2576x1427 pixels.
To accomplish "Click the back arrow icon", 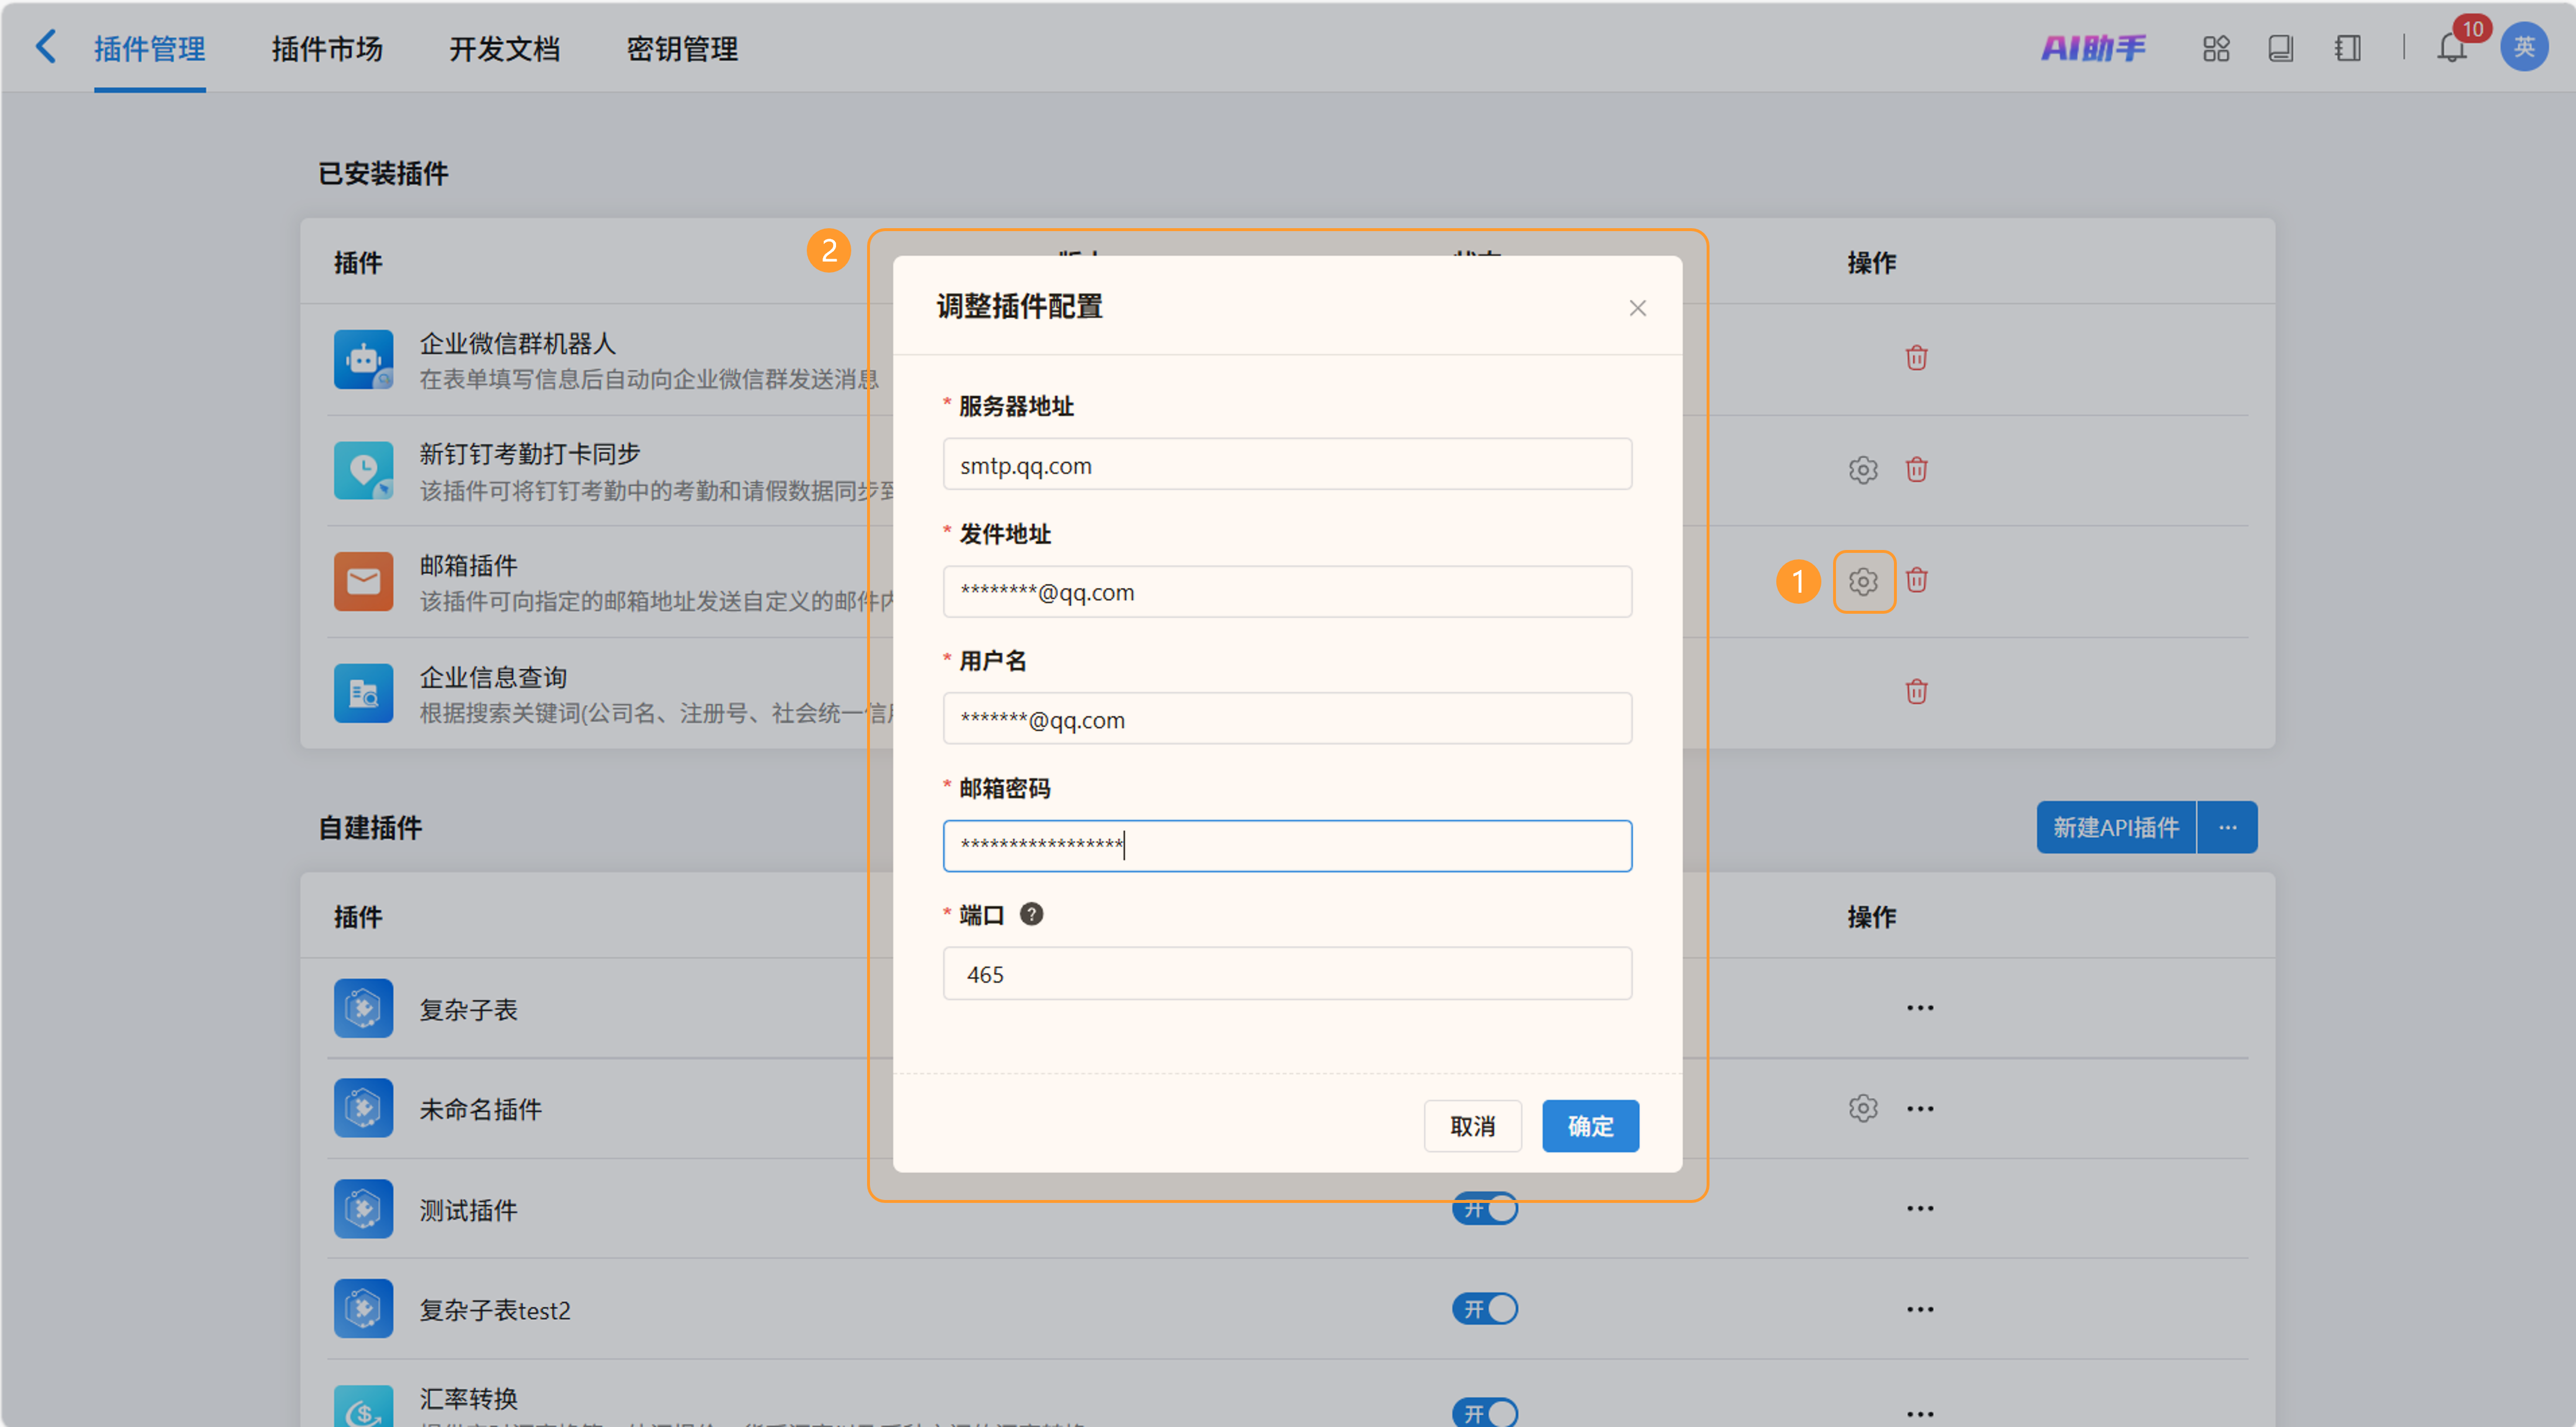I will click(46, 47).
